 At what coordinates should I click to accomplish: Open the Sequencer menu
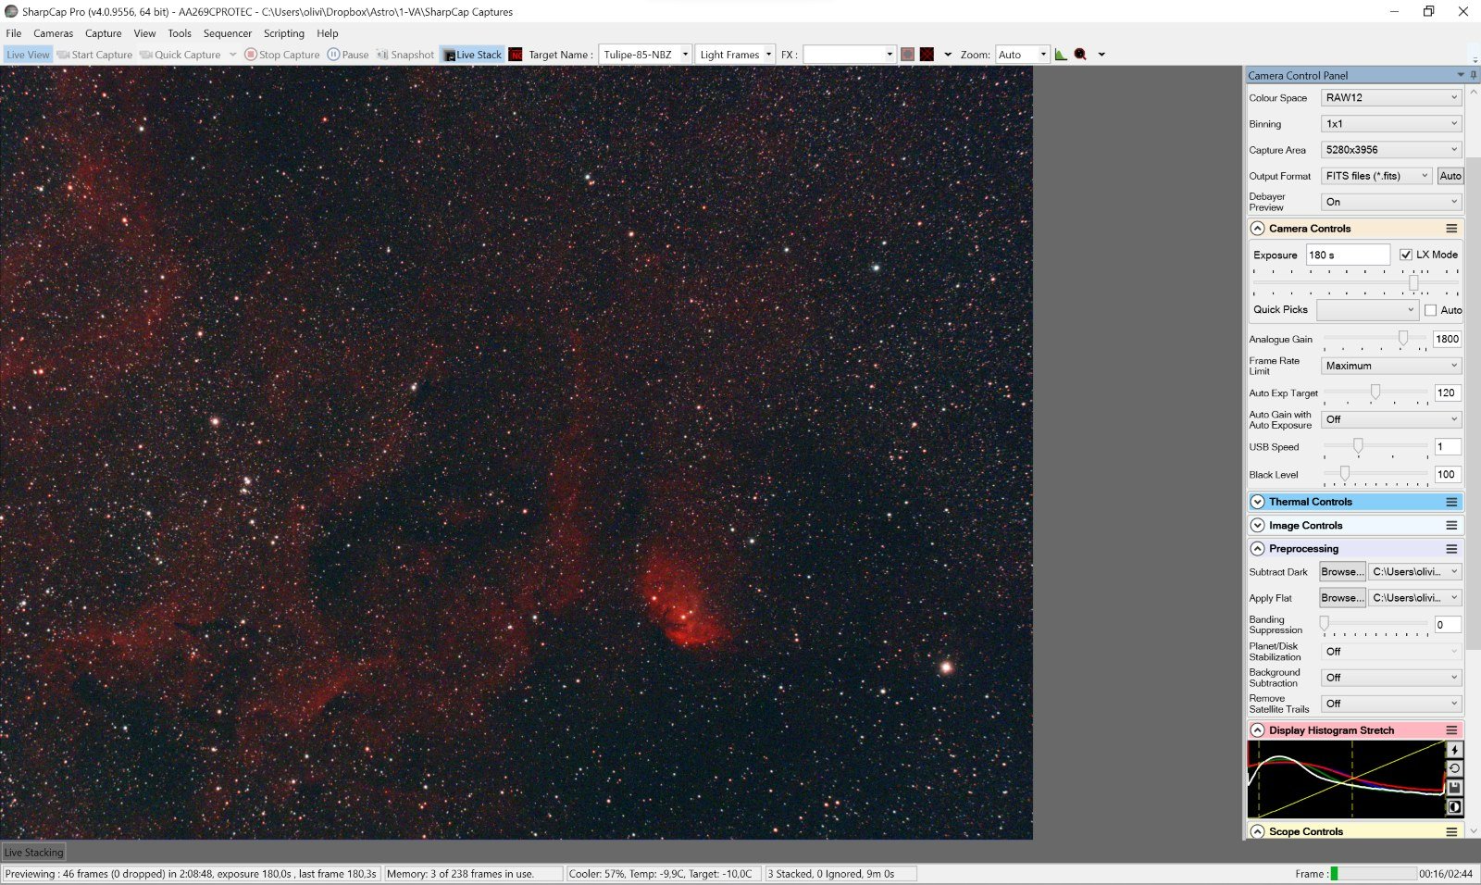pyautogui.click(x=227, y=33)
